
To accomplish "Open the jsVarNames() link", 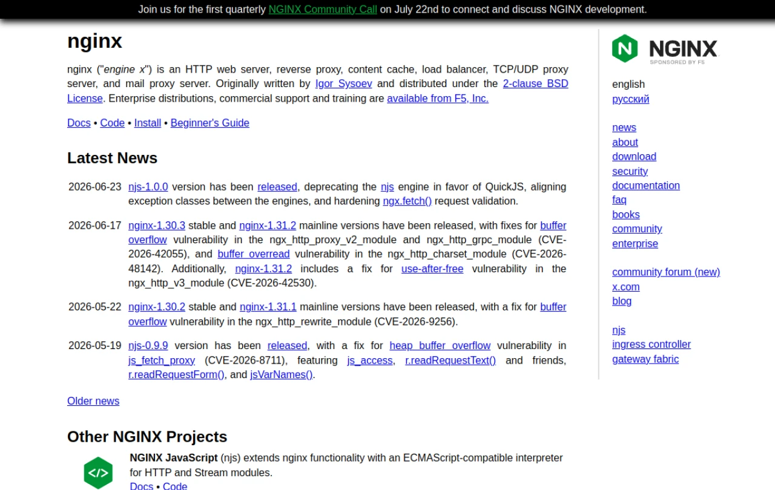I will point(282,374).
